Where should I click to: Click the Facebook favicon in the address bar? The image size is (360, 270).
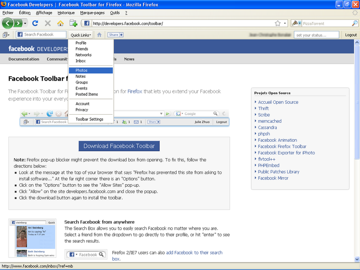click(87, 23)
